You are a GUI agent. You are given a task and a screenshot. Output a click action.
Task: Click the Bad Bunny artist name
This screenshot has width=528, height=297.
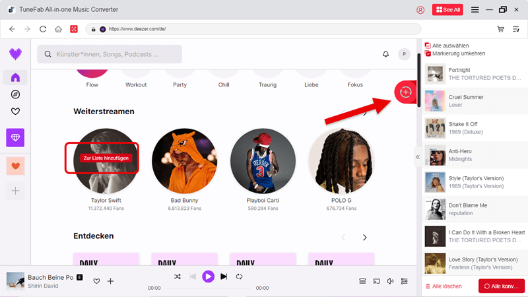click(x=185, y=201)
